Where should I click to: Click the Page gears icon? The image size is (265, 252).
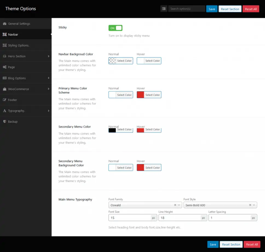5,67
